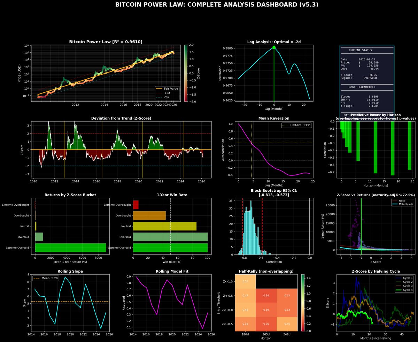418x342 pixels.
Task: Click the 0.26 heatmap cell
Action: tap(266, 324)
